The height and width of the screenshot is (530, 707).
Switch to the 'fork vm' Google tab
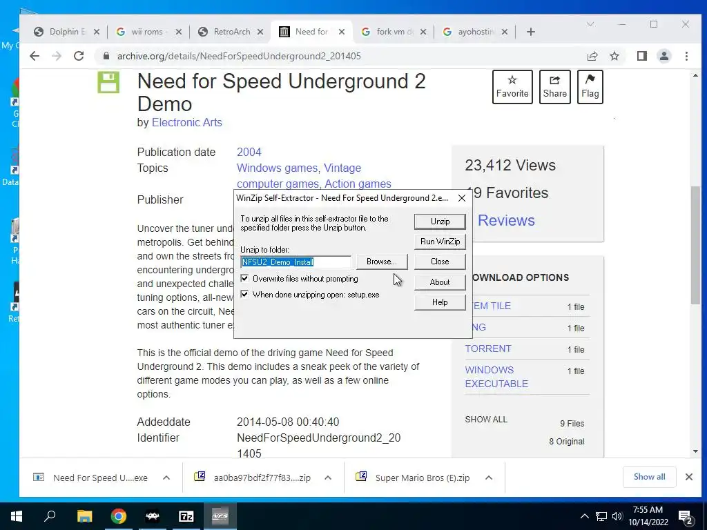pos(394,32)
